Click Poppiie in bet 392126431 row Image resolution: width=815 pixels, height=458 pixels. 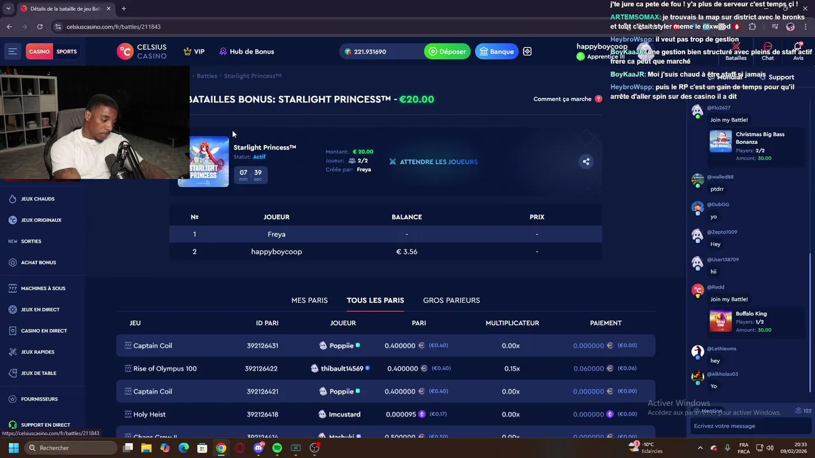coord(341,345)
